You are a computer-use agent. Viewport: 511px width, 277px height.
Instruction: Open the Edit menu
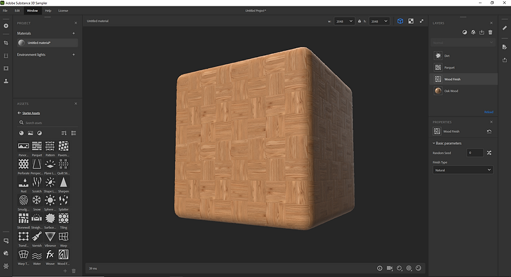17,11
